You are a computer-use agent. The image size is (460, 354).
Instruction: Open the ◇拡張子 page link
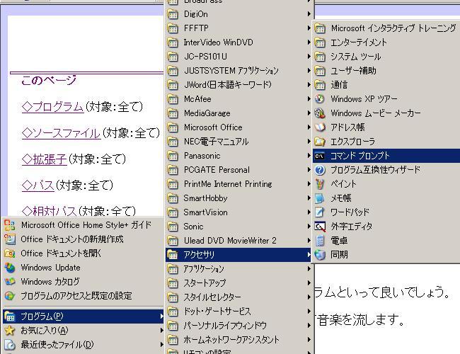click(x=44, y=159)
